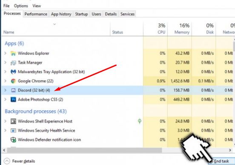
Task: Select the Windows Shell Experience Host icon
Action: pos(13,121)
